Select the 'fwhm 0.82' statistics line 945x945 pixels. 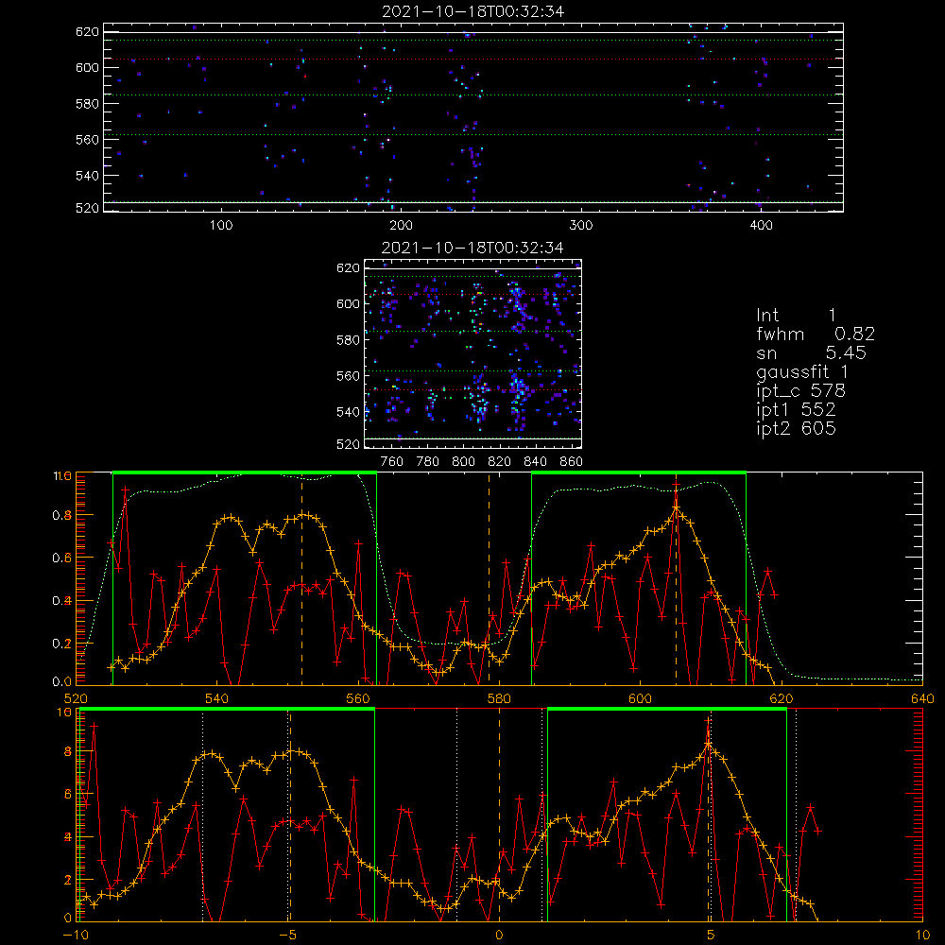[x=816, y=334]
